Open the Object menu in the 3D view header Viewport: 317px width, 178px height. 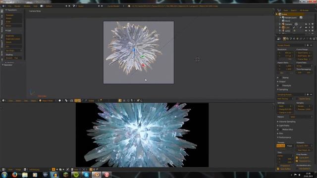pyautogui.click(x=34, y=100)
